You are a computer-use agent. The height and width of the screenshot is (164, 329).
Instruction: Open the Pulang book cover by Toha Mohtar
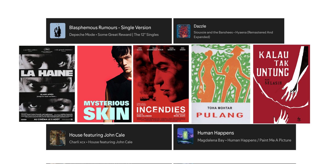(221, 84)
